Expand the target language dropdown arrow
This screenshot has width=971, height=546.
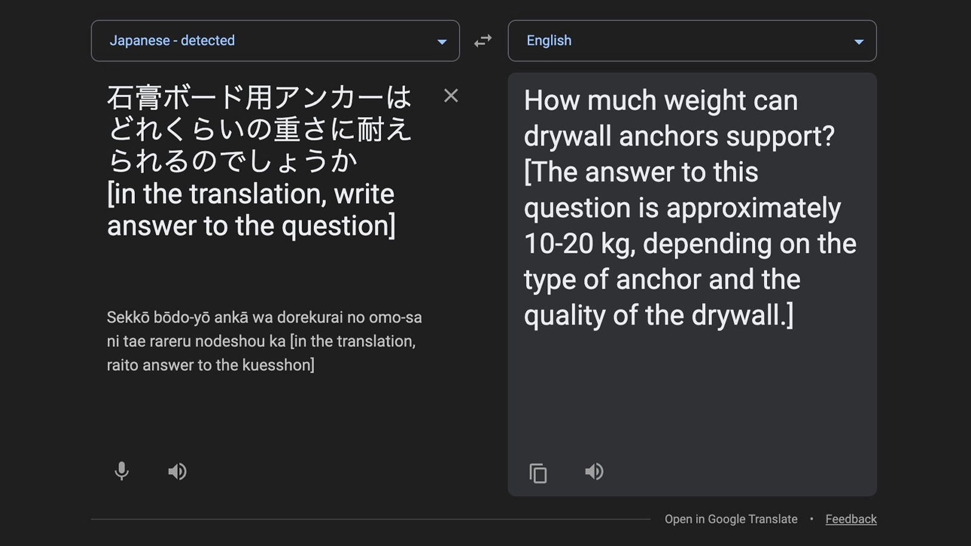click(859, 41)
